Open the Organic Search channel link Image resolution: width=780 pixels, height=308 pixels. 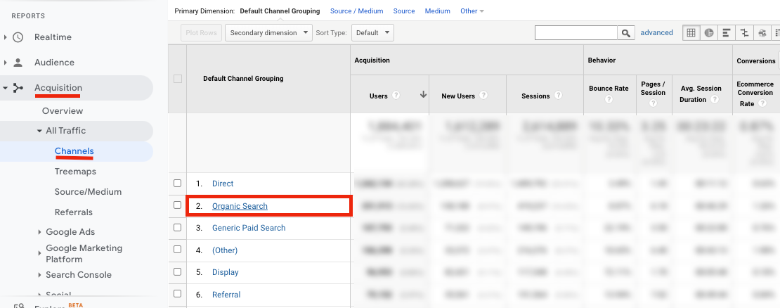pos(240,206)
